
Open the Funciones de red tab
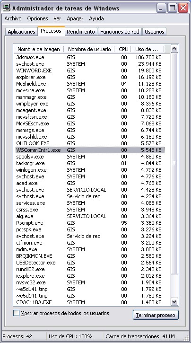pyautogui.click(x=120, y=32)
